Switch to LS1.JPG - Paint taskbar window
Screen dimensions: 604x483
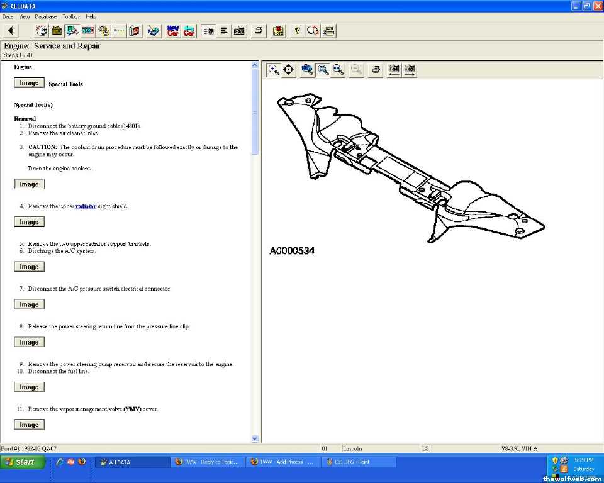(359, 462)
